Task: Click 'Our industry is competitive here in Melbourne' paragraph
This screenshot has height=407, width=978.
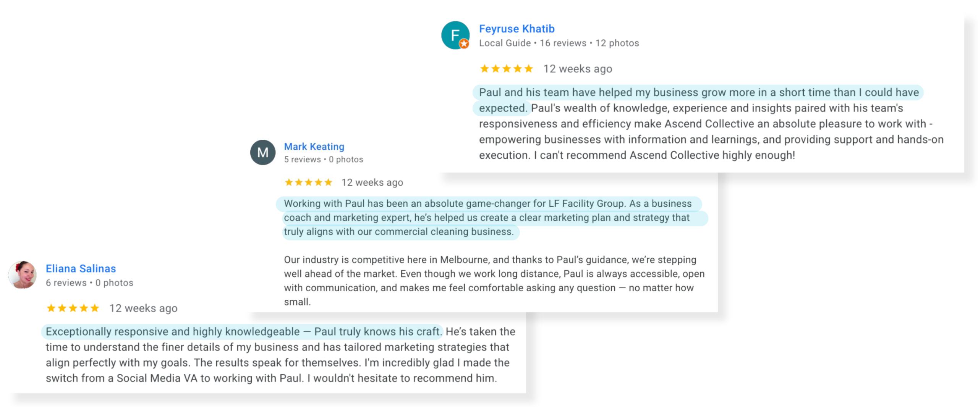Action: pos(494,281)
